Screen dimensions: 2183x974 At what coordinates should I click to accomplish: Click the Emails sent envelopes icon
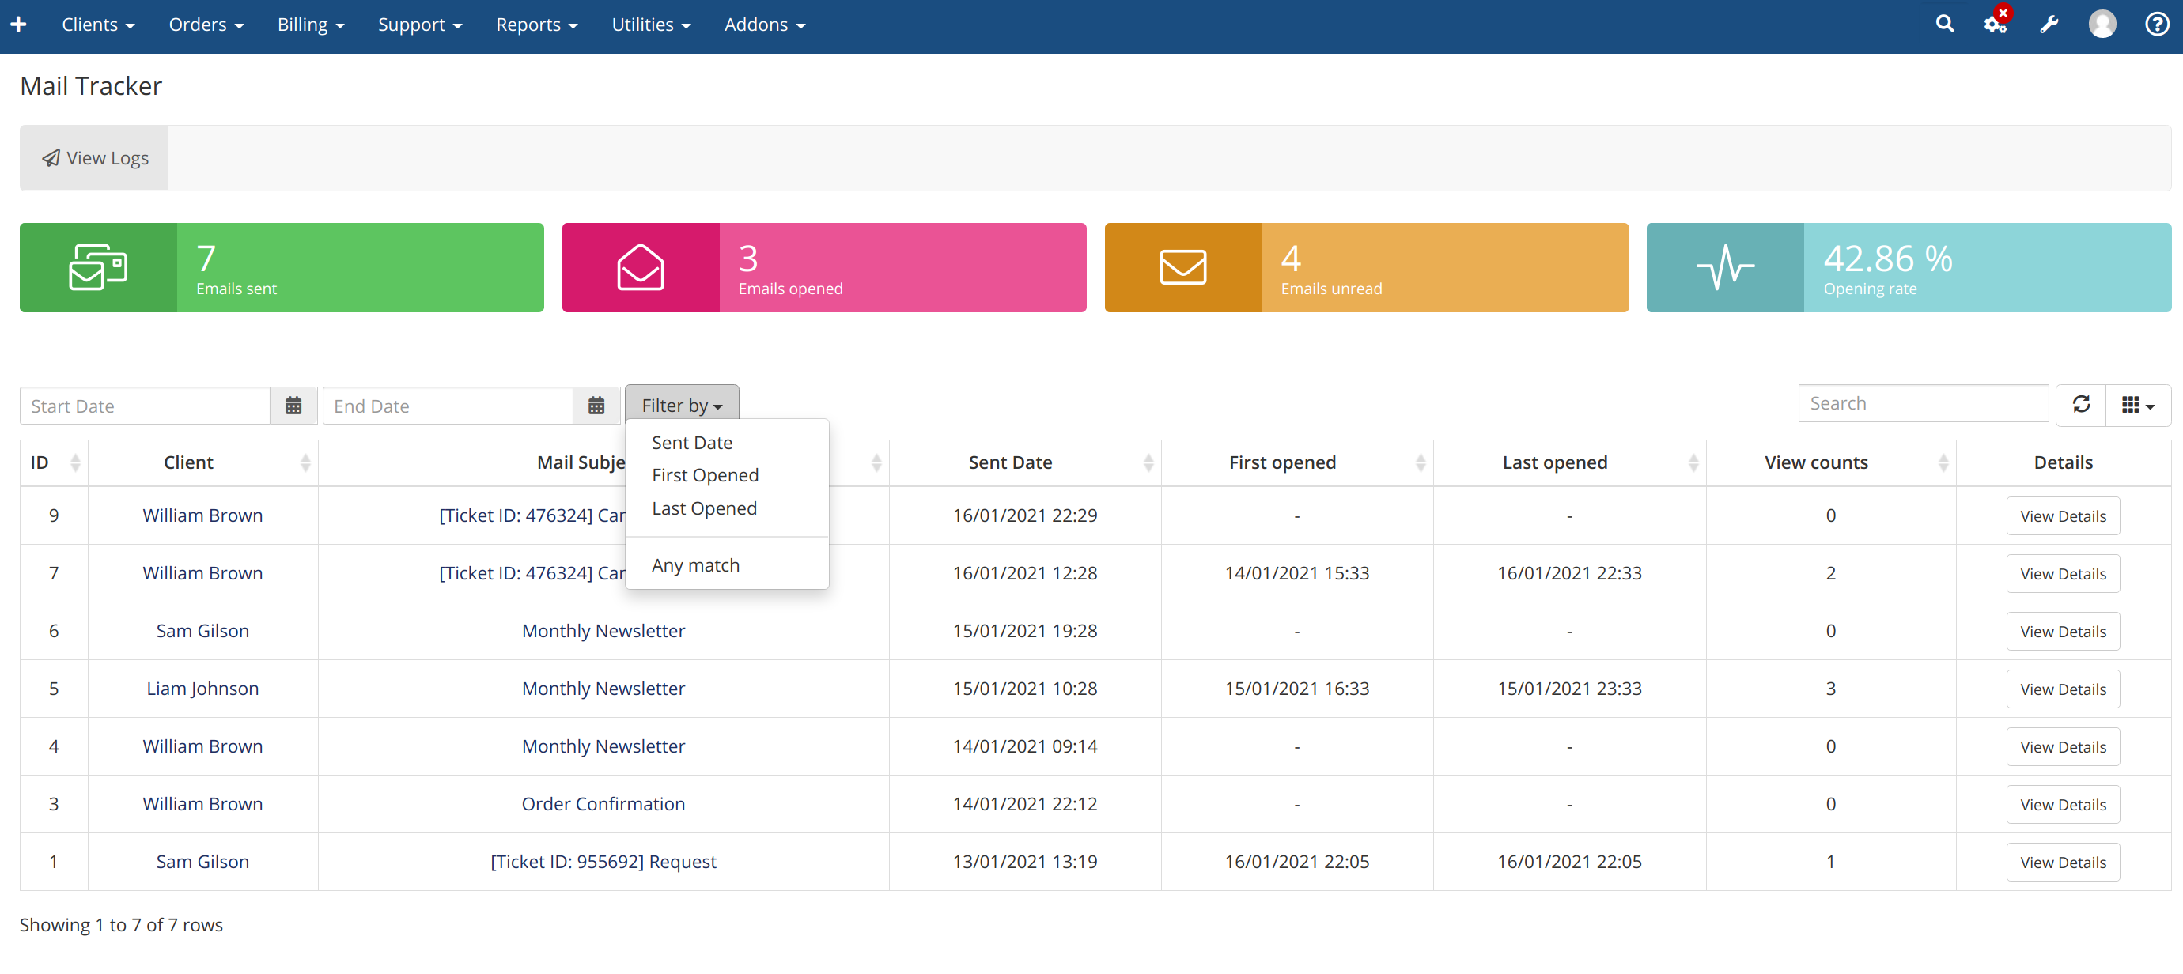click(98, 268)
